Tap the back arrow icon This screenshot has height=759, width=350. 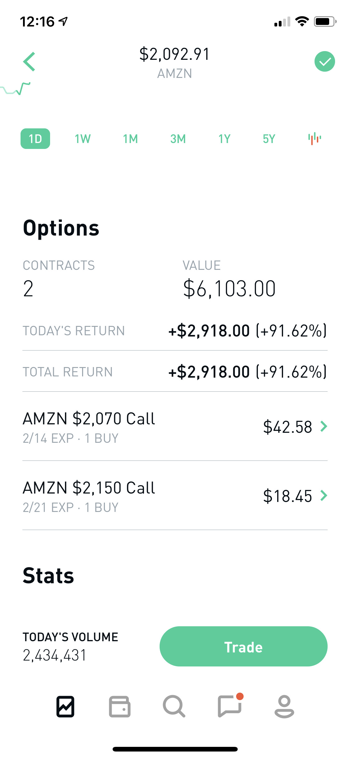(x=30, y=61)
